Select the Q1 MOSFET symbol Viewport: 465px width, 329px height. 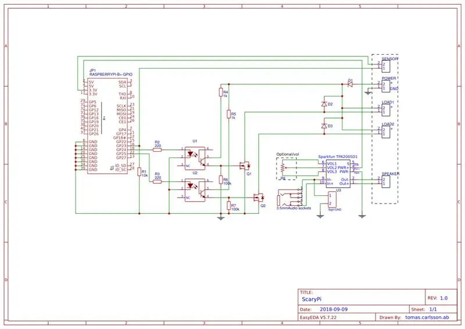click(x=245, y=166)
